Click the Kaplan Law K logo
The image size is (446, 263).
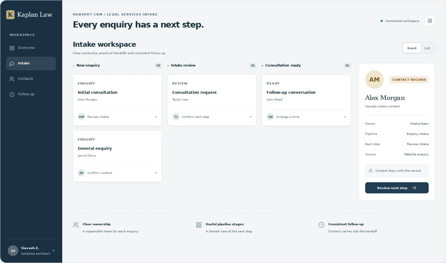tap(10, 15)
